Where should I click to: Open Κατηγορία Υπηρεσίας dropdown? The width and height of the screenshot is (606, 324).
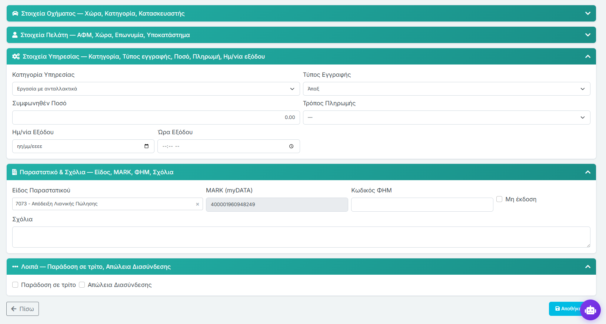156,89
